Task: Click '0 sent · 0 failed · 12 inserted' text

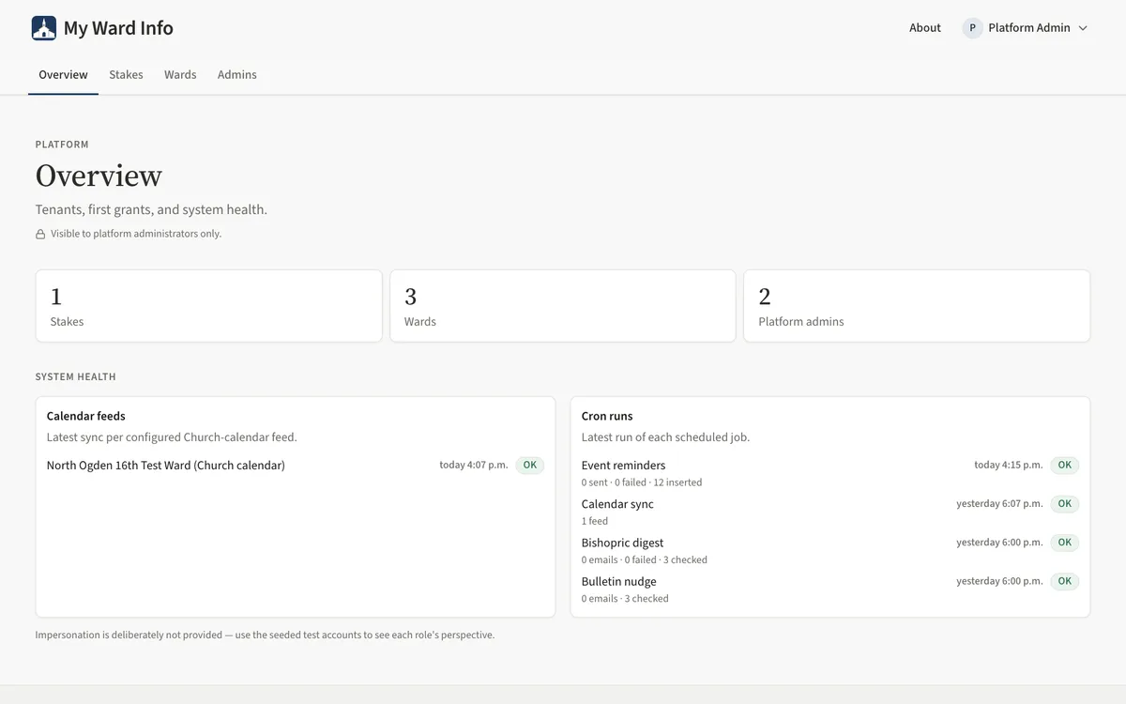Action: pyautogui.click(x=642, y=482)
